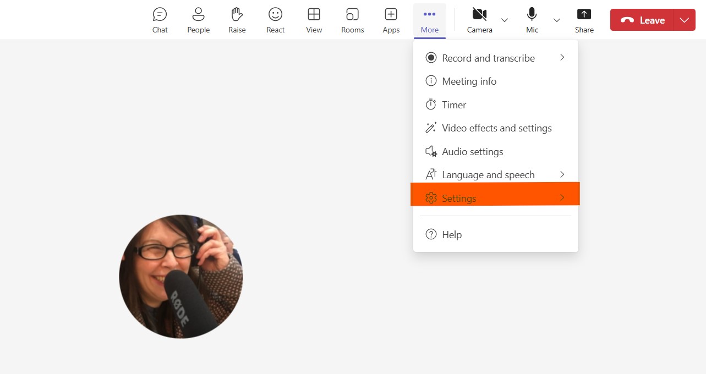Change the meeting View layout
The height and width of the screenshot is (374, 706).
point(314,20)
